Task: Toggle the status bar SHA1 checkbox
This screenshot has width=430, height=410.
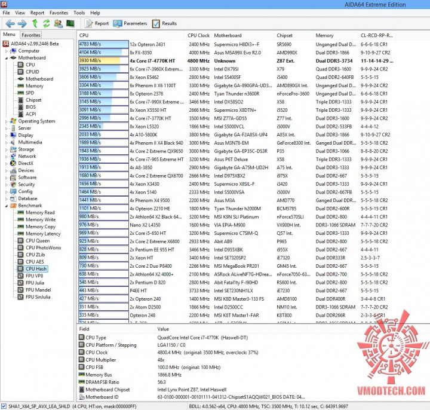Action: coord(4,406)
